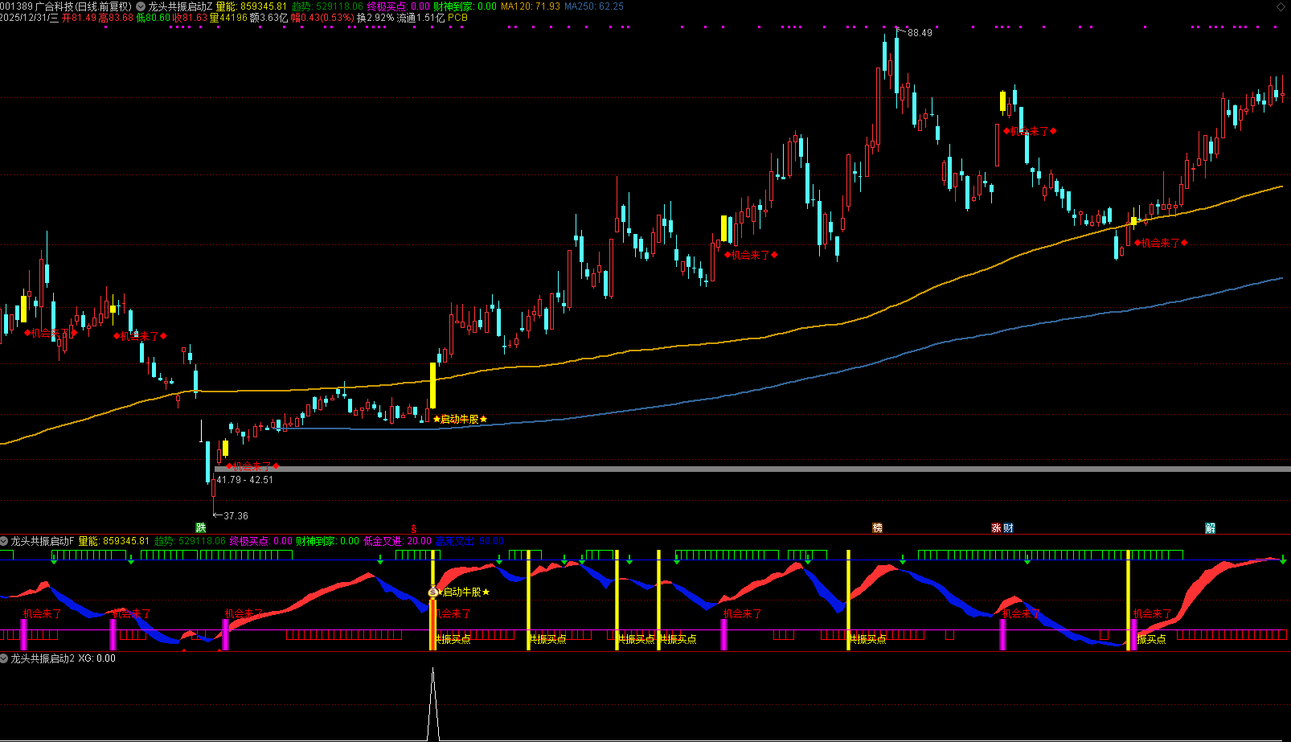The width and height of the screenshot is (1291, 742).
Task: Click the white XG signal spike
Action: [x=433, y=703]
